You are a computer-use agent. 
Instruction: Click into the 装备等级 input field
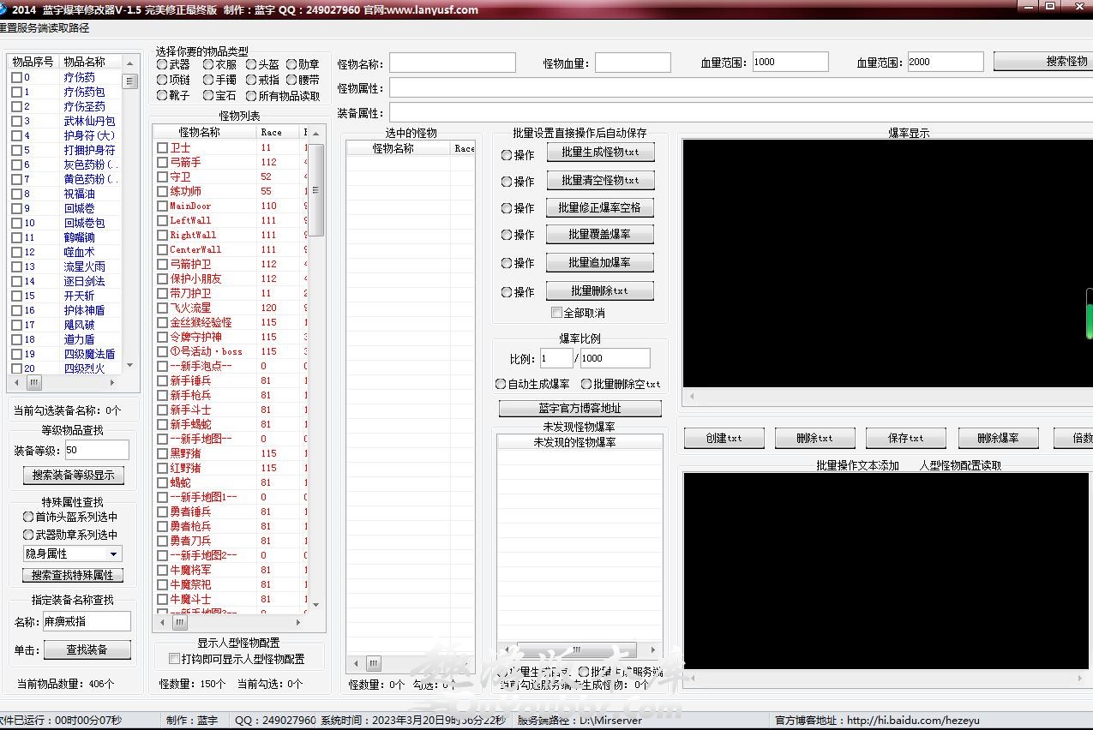coord(96,450)
